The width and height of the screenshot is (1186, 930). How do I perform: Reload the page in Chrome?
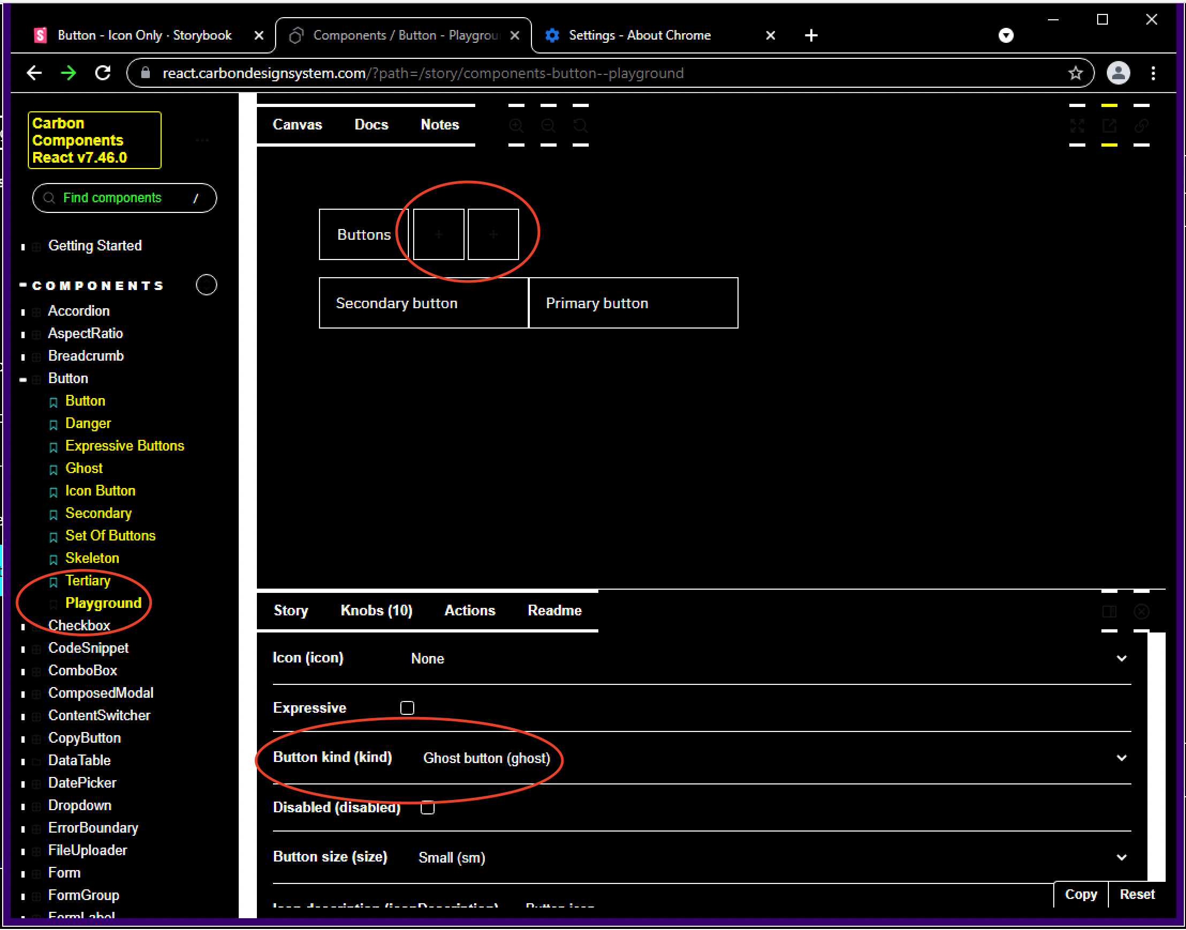coord(103,73)
